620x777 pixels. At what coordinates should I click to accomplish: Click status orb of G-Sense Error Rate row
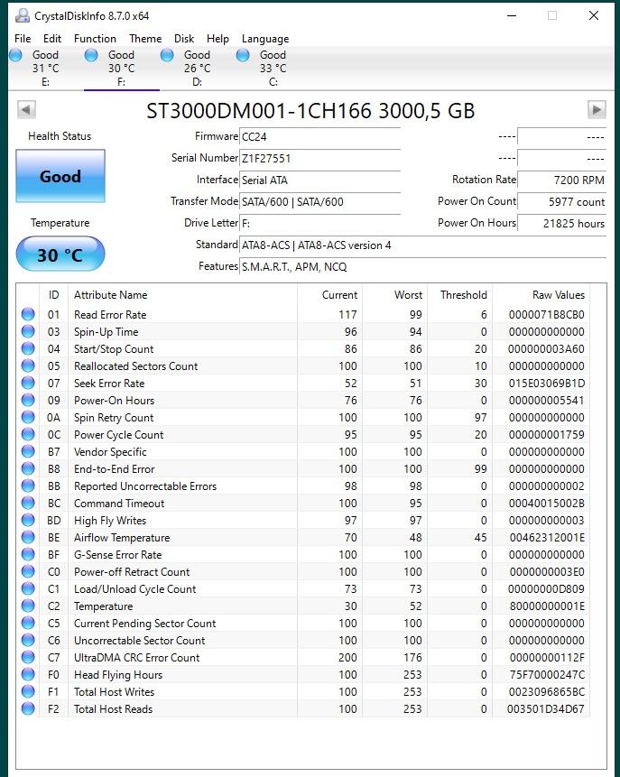pos(28,554)
